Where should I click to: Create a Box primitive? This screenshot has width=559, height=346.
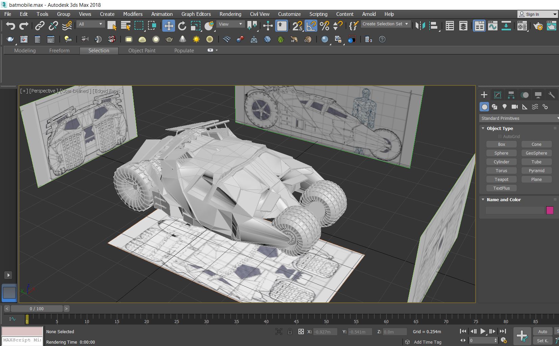502,144
